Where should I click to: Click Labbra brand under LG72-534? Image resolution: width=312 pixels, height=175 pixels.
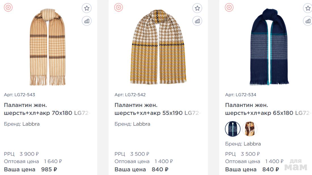coord(252,144)
